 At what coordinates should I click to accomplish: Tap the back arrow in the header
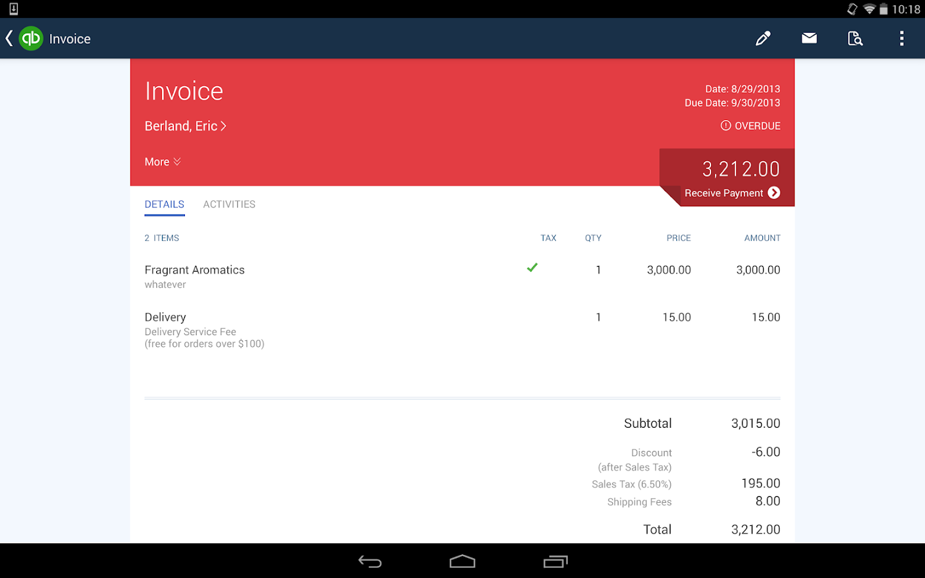[9, 39]
